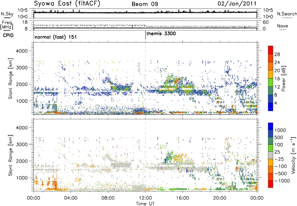Click the 'normal (fast) 151' mode label
This screenshot has height=206, width=297.
click(x=56, y=37)
